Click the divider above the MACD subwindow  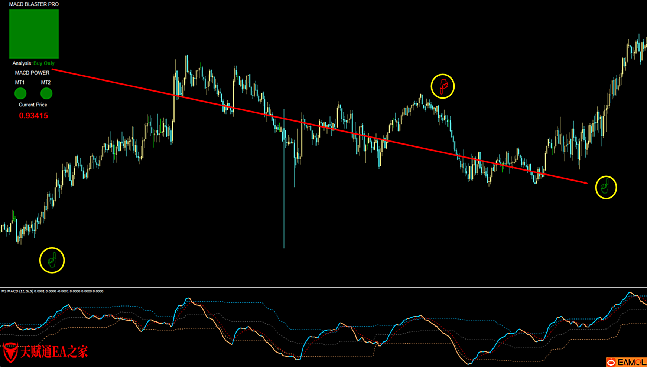(323, 287)
